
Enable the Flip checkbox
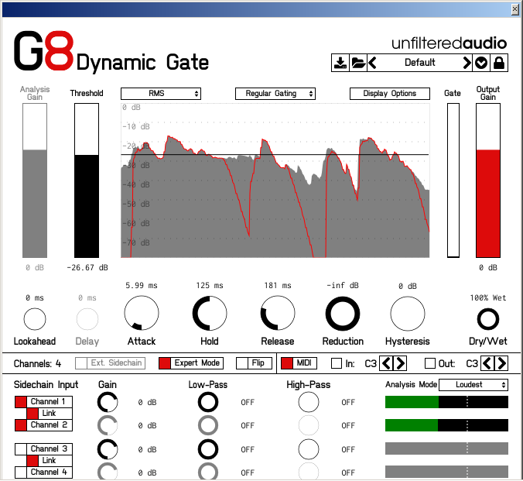(242, 363)
